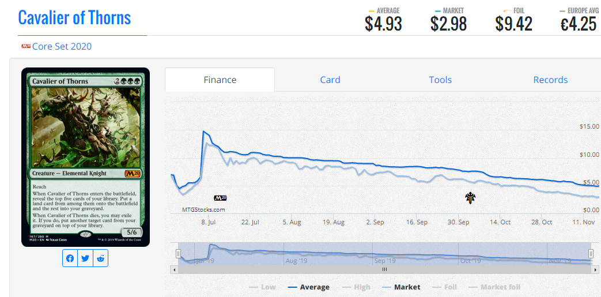The width and height of the screenshot is (601, 297).
Task: Share card on Reddit
Action: (100, 258)
